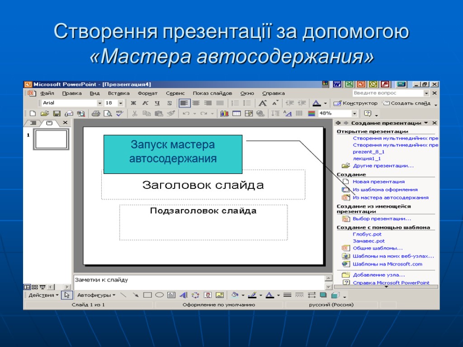Toggle Underline (Ч) formatting
Viewport: 463px width, 347px height.
157,103
